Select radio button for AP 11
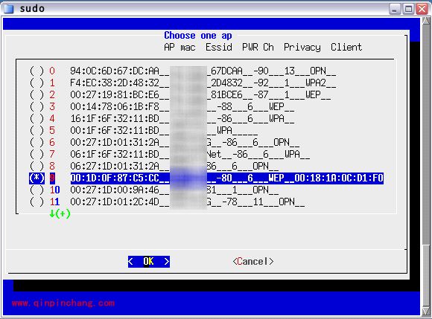This screenshot has width=432, height=319. coord(36,202)
